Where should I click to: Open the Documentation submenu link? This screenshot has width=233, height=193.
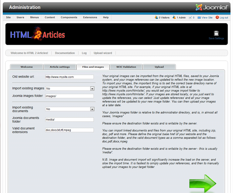tap(65, 53)
